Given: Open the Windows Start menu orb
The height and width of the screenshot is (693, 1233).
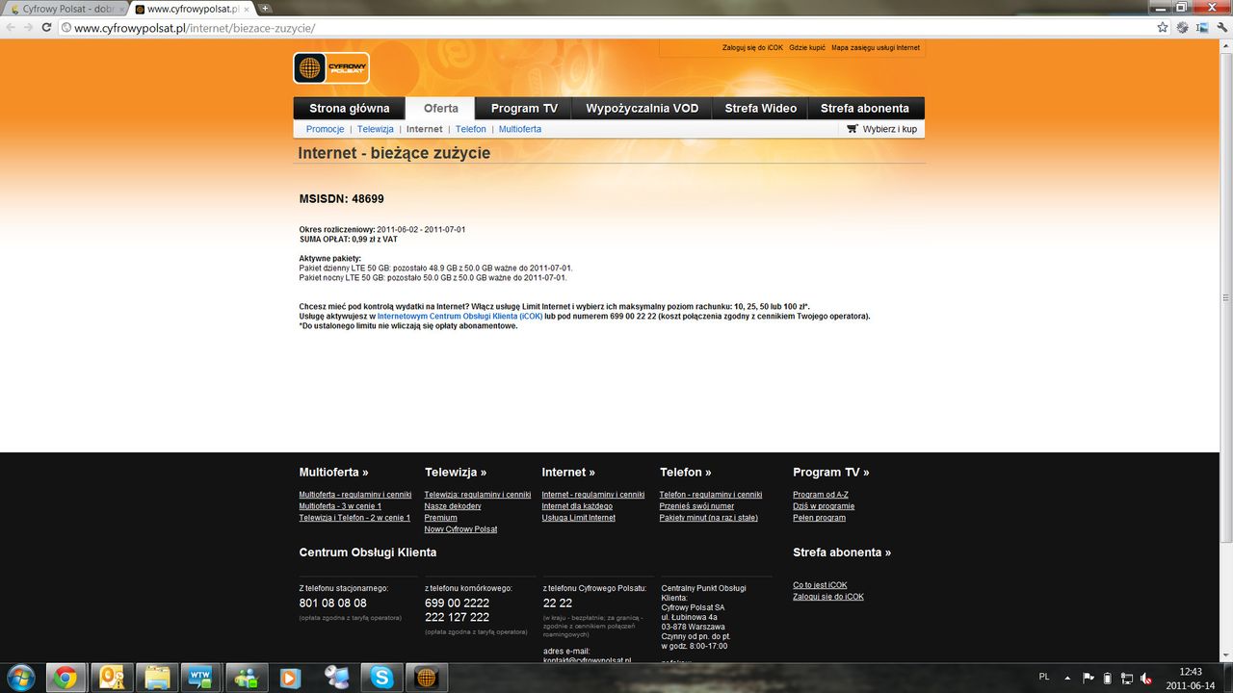Looking at the screenshot, I should 19,678.
